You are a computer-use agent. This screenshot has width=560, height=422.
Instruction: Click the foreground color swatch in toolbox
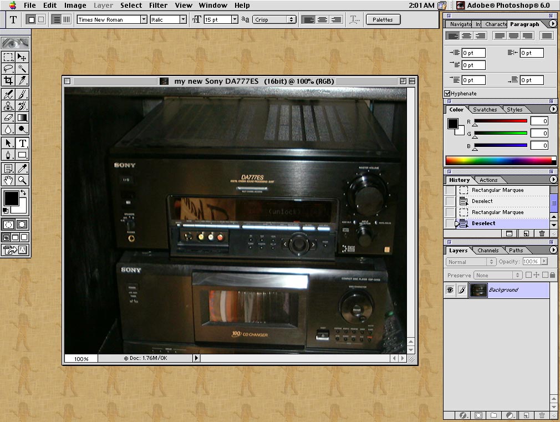coord(11,199)
